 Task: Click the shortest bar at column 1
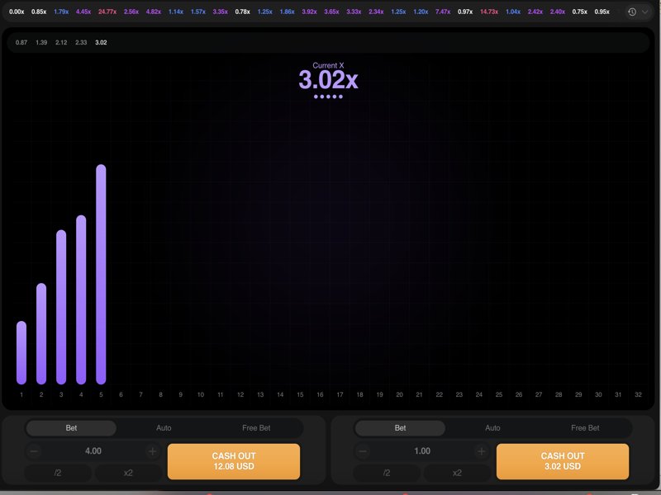(x=21, y=353)
